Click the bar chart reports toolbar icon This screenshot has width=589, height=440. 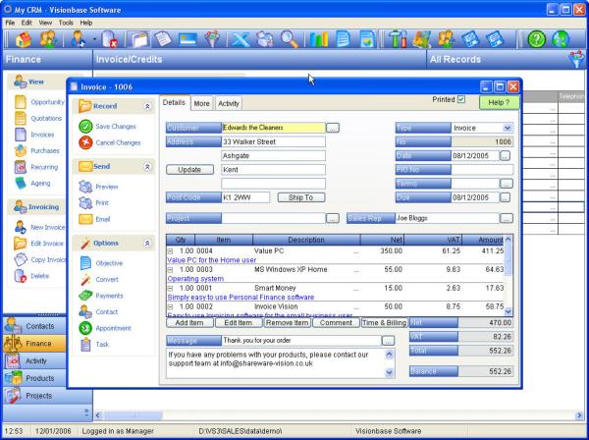pos(318,39)
